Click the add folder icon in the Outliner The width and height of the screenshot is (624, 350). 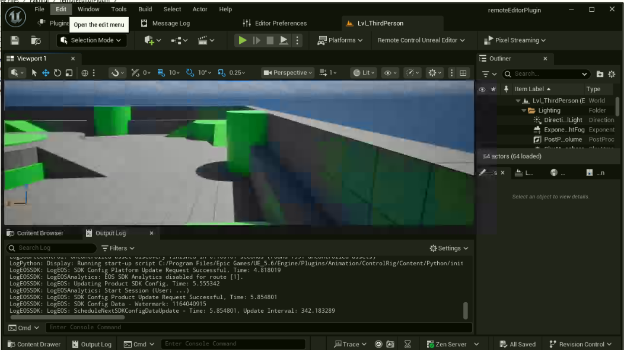pos(600,74)
